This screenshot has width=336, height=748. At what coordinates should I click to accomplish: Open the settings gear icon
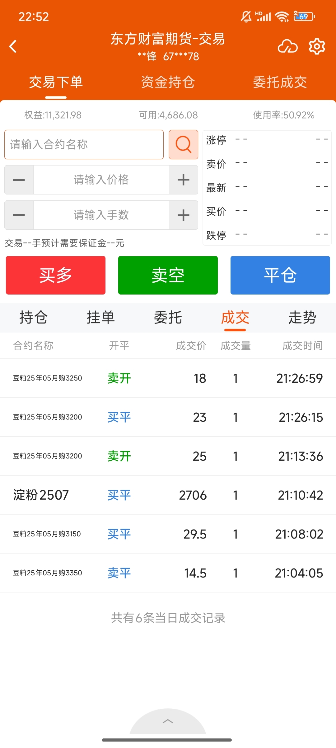pos(317,47)
